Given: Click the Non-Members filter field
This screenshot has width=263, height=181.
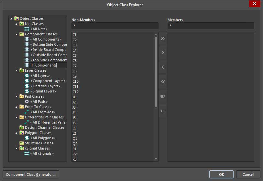Looking at the screenshot, I should pyautogui.click(x=115, y=26).
